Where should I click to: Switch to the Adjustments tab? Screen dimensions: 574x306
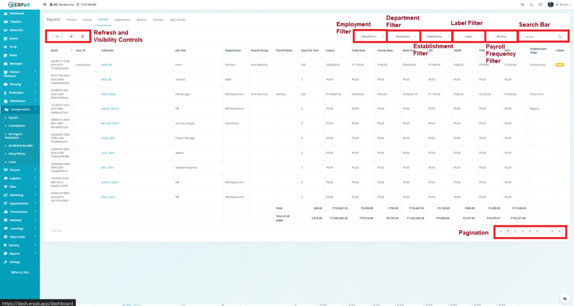(x=122, y=20)
